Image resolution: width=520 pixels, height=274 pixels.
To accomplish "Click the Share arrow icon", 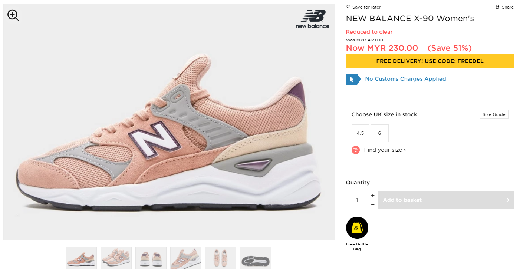I will coord(497,7).
